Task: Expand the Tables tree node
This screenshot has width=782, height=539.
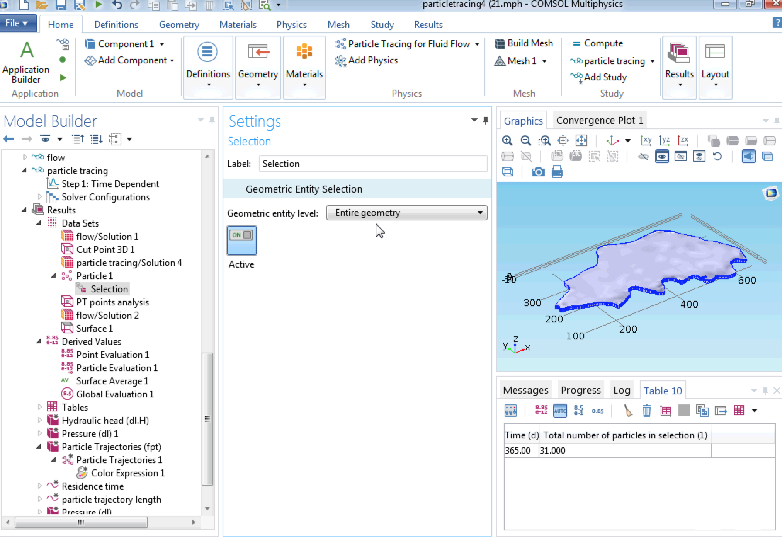Action: [39, 407]
